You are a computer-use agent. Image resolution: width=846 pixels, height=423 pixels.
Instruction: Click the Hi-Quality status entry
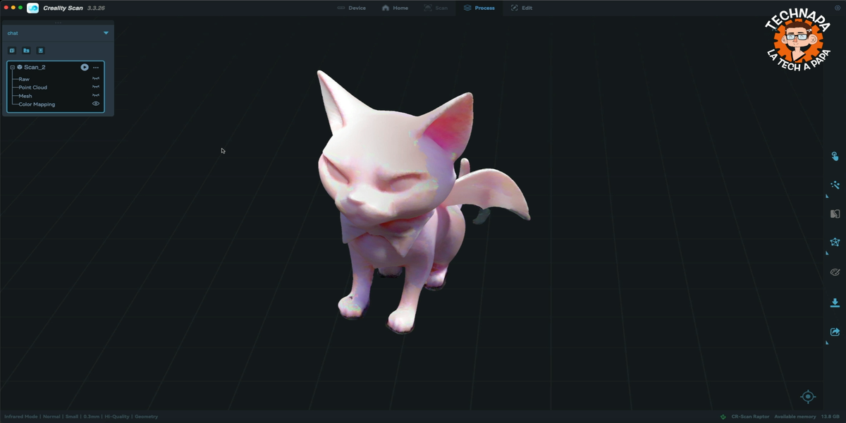116,417
